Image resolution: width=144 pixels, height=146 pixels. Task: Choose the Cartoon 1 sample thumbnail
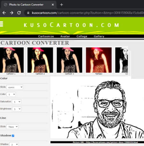pos(12,60)
